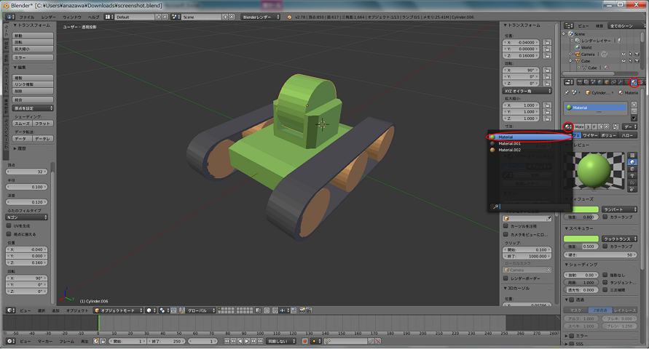Screen dimensions: 649x349
Task: Click the Camera object in the outliner
Action: pyautogui.click(x=587, y=54)
